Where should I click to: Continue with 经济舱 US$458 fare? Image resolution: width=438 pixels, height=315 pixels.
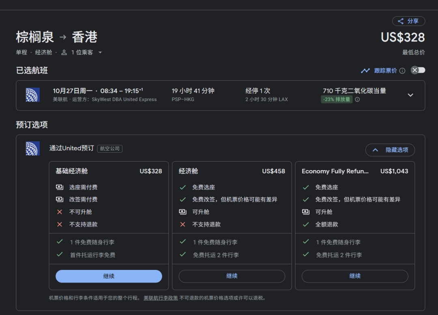tap(232, 276)
